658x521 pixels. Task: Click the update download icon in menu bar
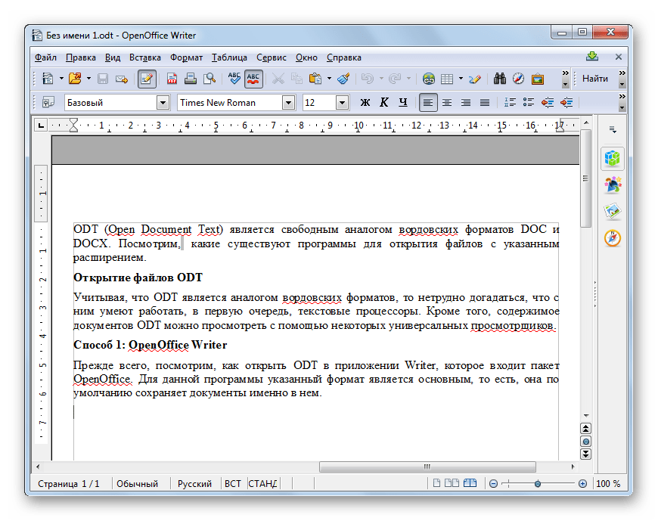pos(592,56)
